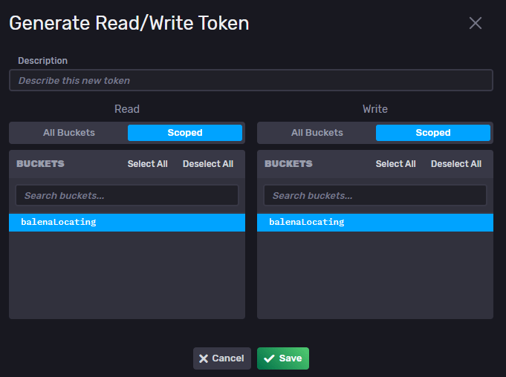Select All buckets in the Read panel
Screen dimensions: 506x377
point(147,164)
